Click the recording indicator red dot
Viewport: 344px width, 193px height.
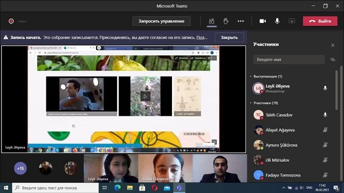(x=11, y=21)
